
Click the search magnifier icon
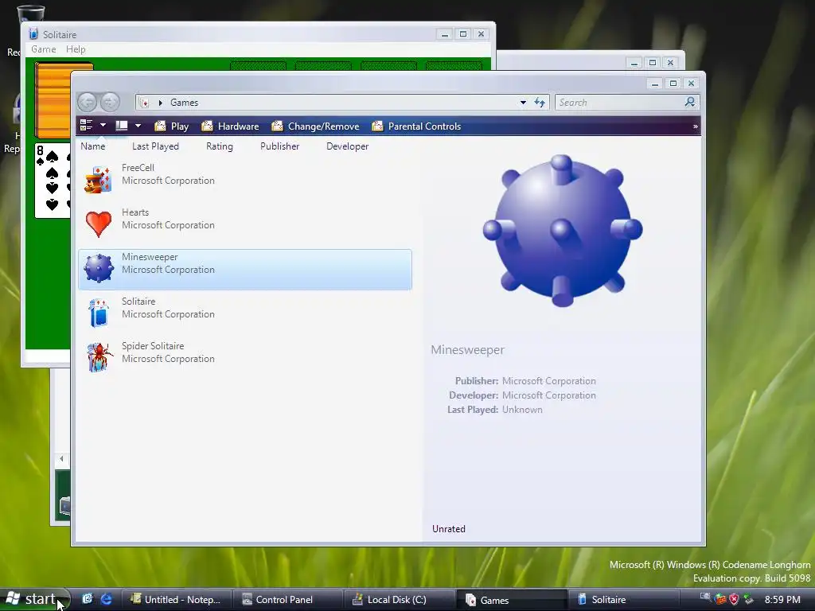[690, 102]
